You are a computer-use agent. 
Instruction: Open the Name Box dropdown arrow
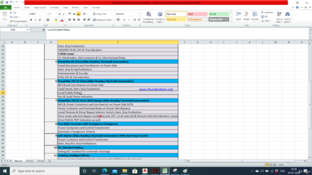(27, 30)
